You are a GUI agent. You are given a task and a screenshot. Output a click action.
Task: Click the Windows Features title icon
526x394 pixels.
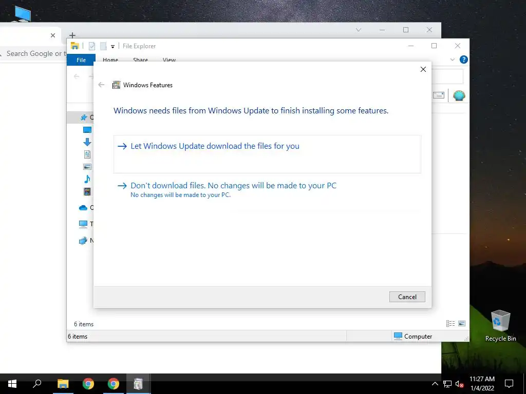tap(116, 85)
